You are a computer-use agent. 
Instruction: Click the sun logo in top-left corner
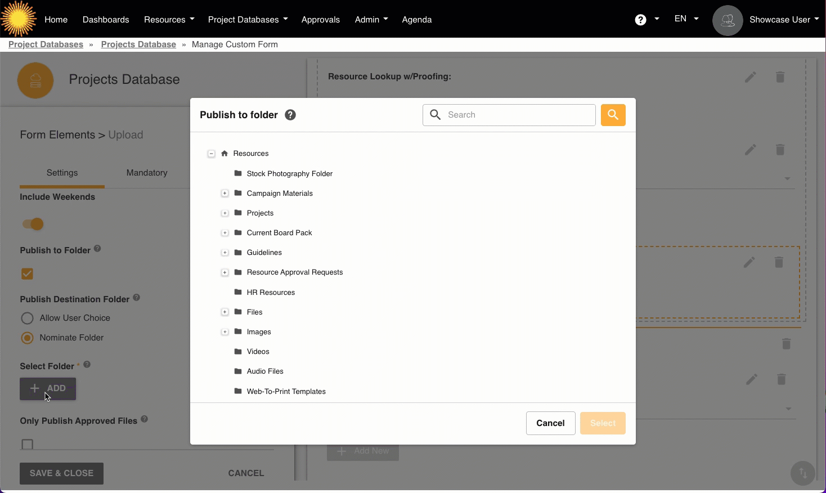point(19,19)
